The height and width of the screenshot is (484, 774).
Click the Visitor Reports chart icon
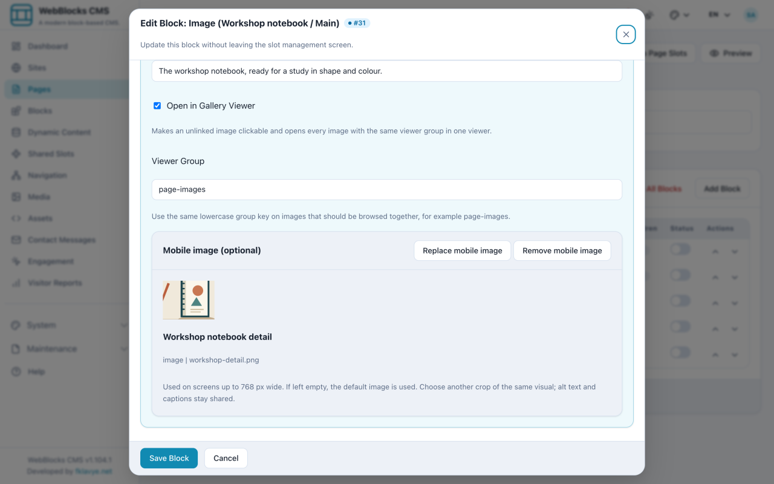point(16,283)
